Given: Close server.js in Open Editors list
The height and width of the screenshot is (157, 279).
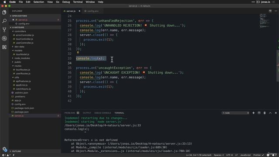Looking at the screenshot, I should click(13, 20).
